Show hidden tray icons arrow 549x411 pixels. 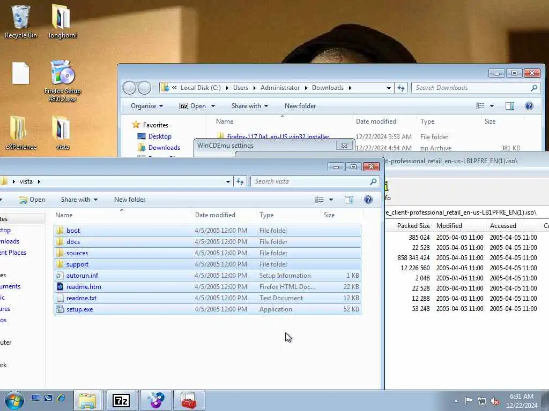456,401
